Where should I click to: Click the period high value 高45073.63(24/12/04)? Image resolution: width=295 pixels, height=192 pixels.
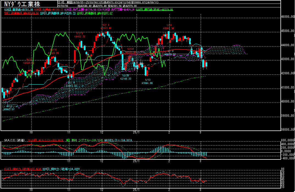[117, 2]
